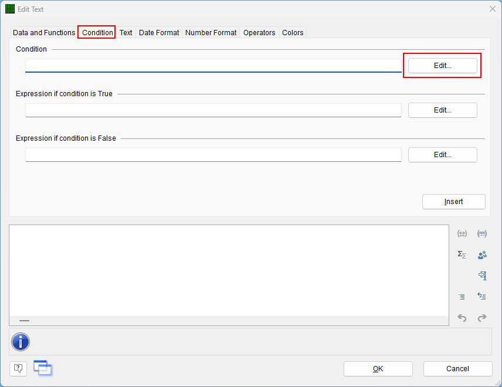This screenshot has width=502, height=387.
Task: Click the blue info icon
Action: 20,342
